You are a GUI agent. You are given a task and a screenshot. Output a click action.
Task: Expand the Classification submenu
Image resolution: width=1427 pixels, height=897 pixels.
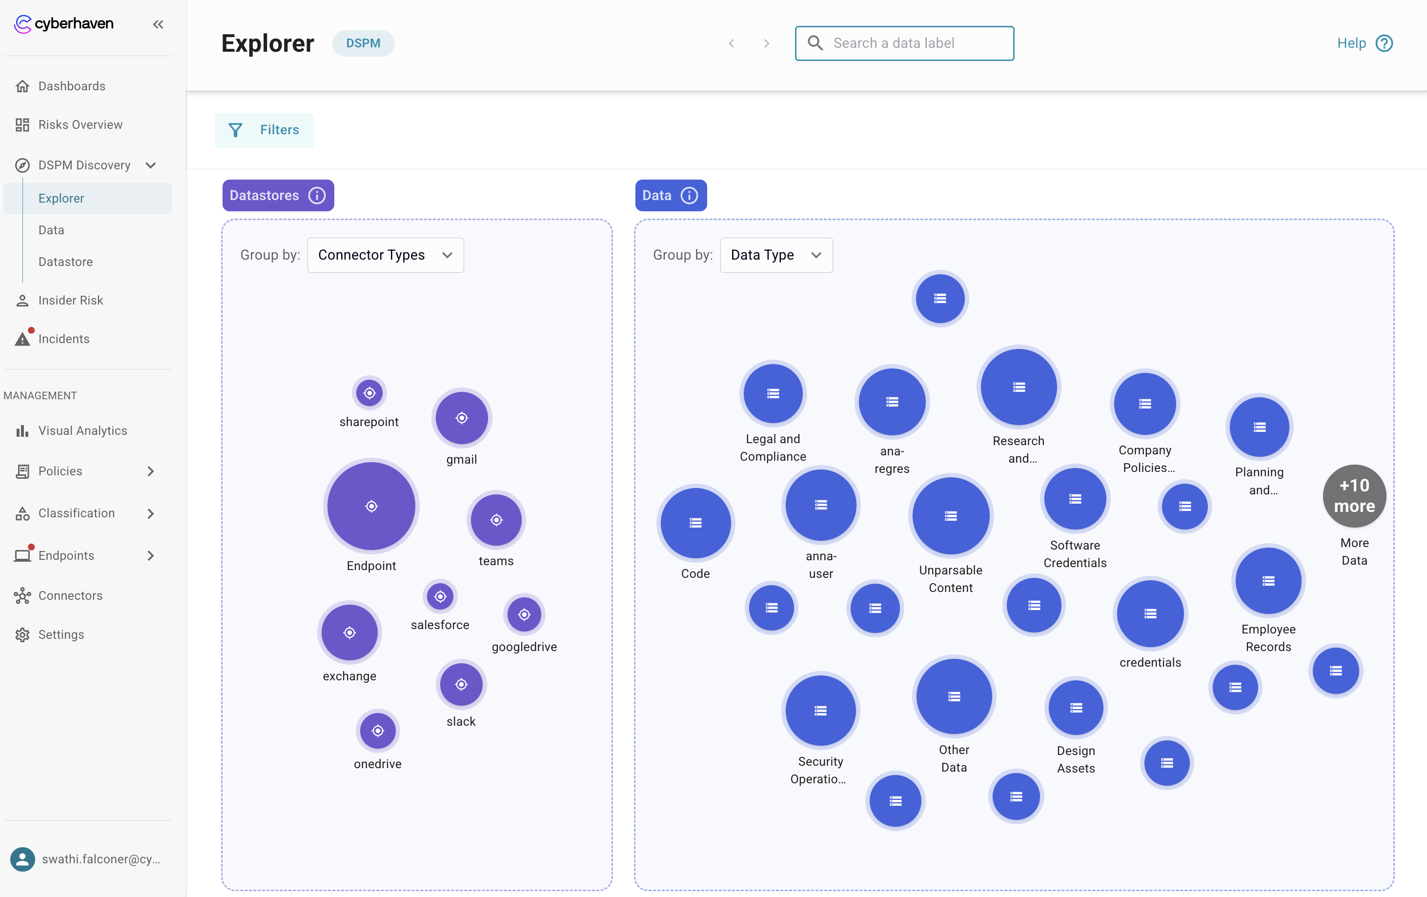[x=150, y=513]
